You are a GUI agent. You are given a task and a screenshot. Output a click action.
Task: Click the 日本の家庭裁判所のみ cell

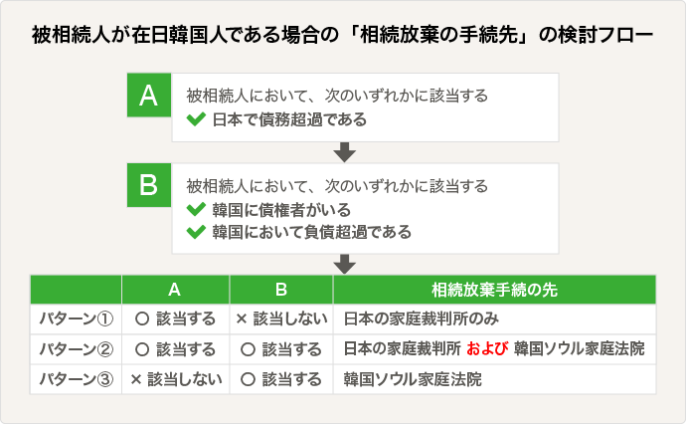pos(494,318)
